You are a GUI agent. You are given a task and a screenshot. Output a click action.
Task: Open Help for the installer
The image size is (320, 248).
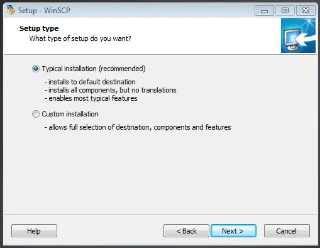point(34,231)
